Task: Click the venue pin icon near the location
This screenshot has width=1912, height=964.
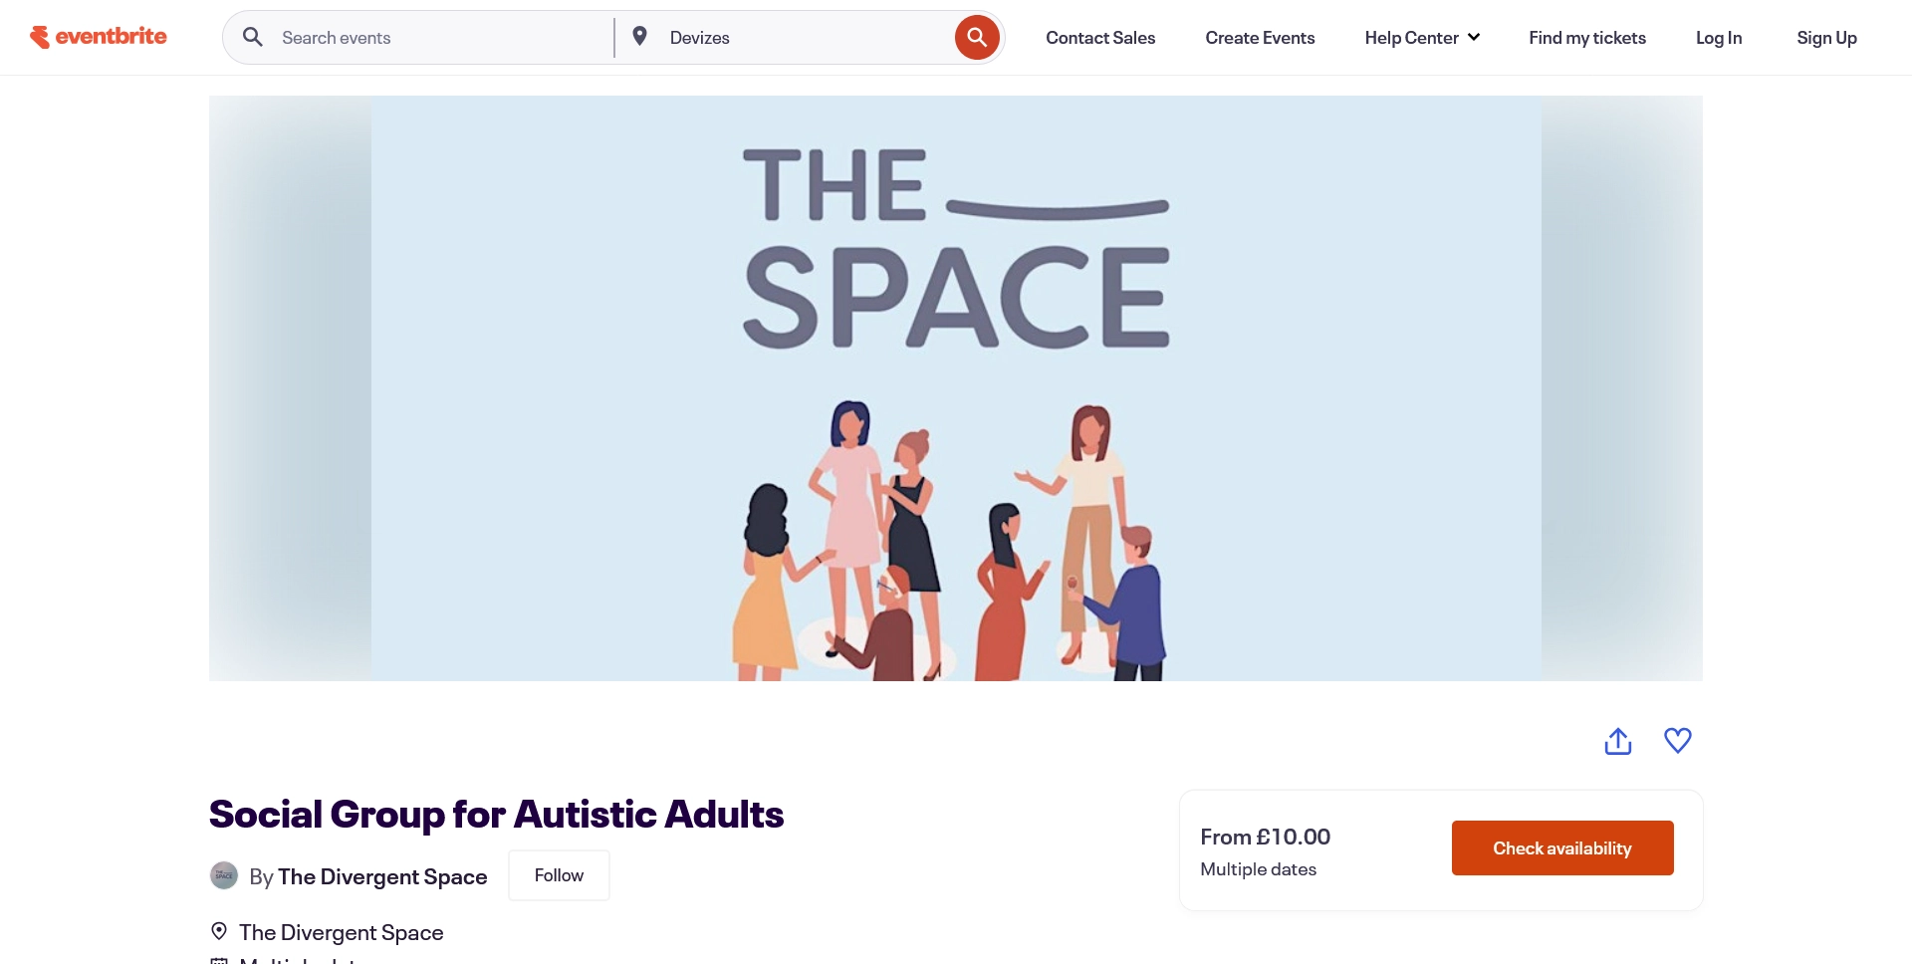Action: point(219,931)
